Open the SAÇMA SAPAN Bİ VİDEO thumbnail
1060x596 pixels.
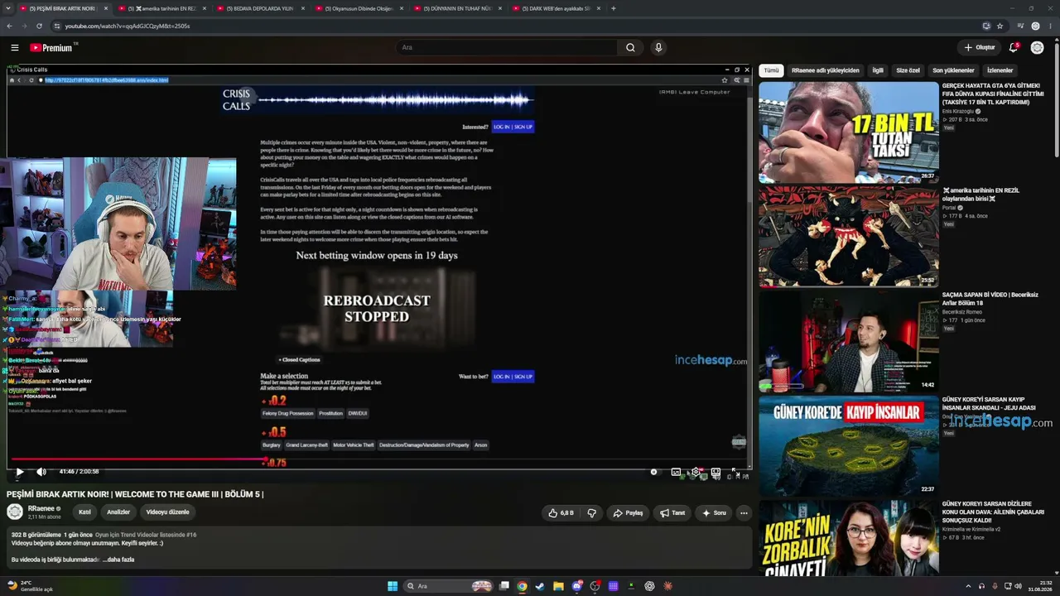[849, 340]
